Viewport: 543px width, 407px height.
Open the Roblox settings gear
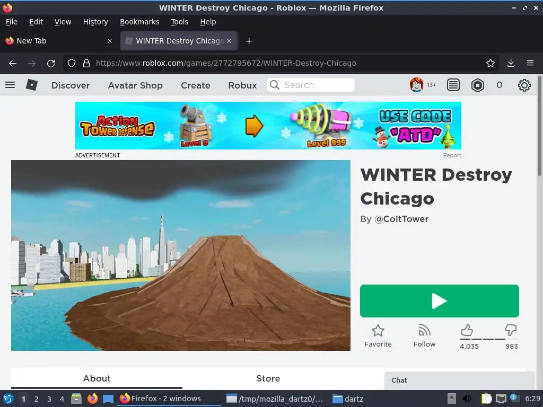(x=524, y=85)
